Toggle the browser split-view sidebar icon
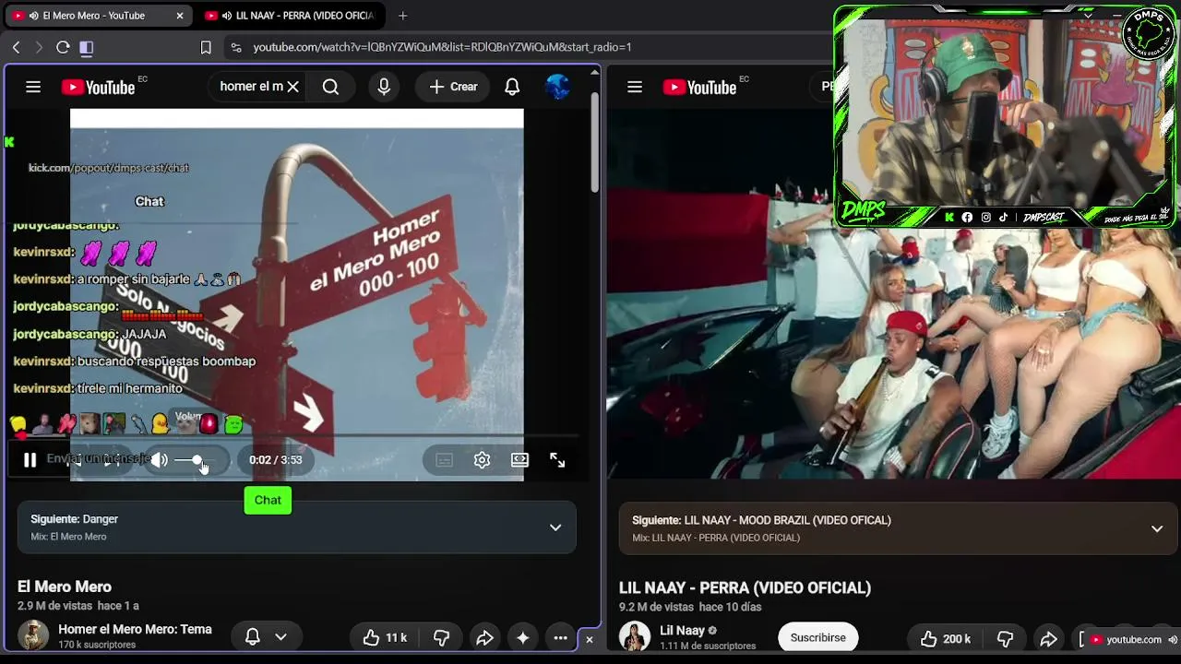 point(86,47)
